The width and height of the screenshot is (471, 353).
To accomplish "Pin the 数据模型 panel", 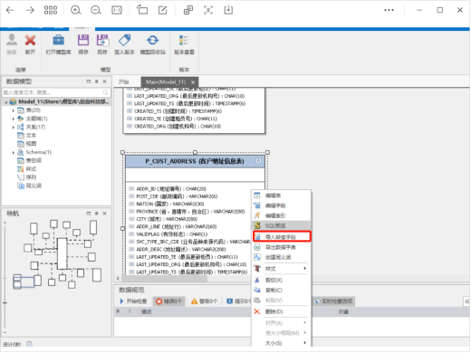I will coord(97,81).
